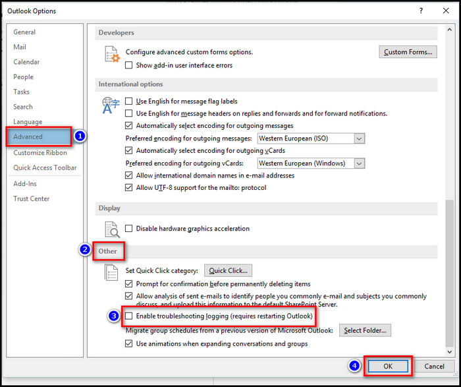Screen dimensions: 461x387
Task: Click the question mark Help icon
Action: 420,11
